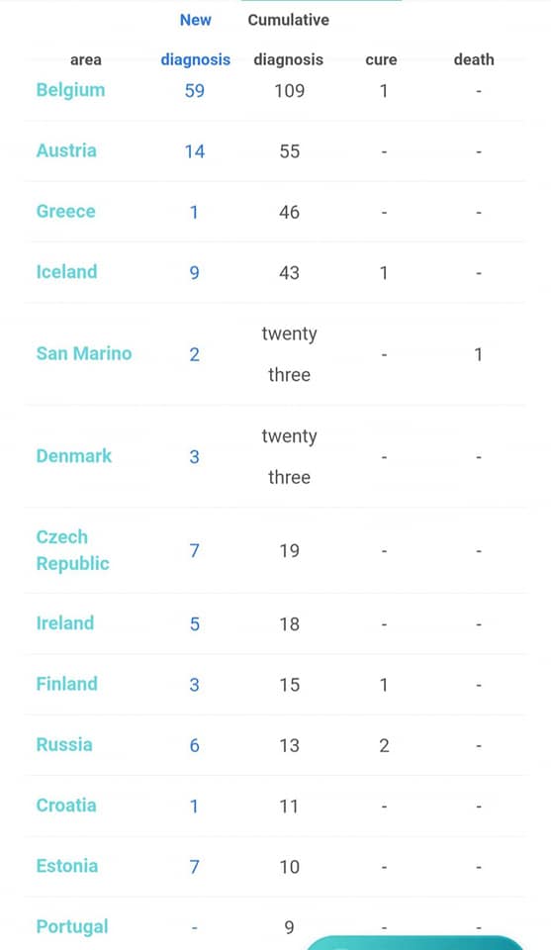Sort by Cumulative diagnosis column header
This screenshot has width=551, height=950.
click(x=288, y=40)
